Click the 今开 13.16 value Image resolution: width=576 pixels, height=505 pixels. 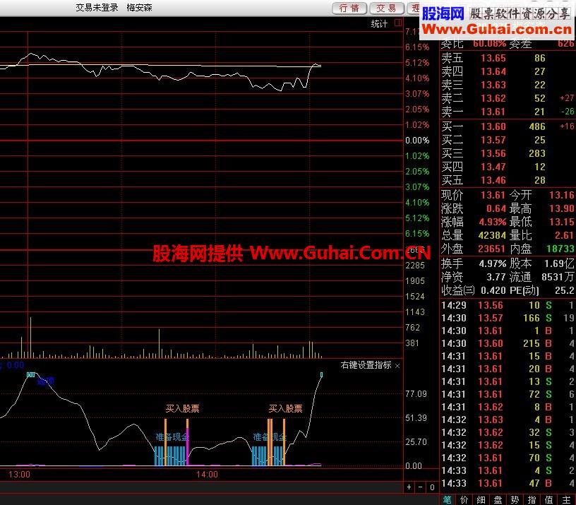click(x=562, y=195)
